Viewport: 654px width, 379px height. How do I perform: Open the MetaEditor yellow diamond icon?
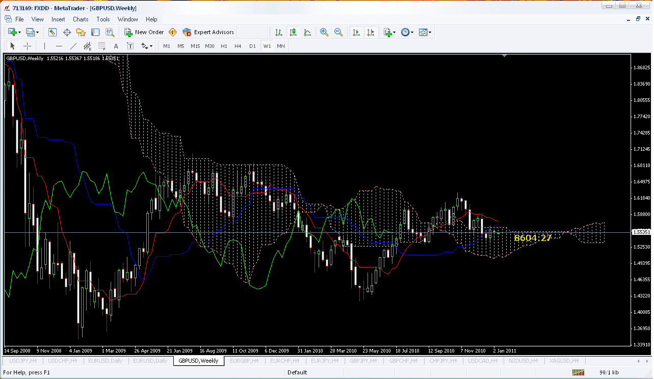(x=173, y=32)
